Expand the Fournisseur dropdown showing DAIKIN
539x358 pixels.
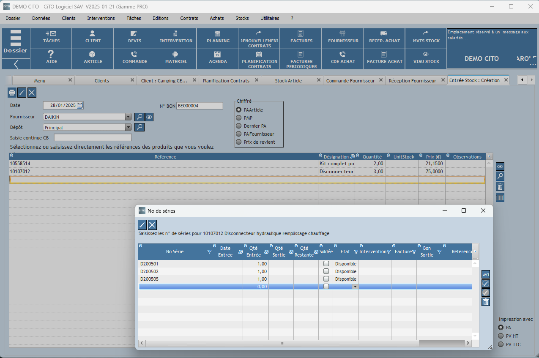tap(129, 117)
